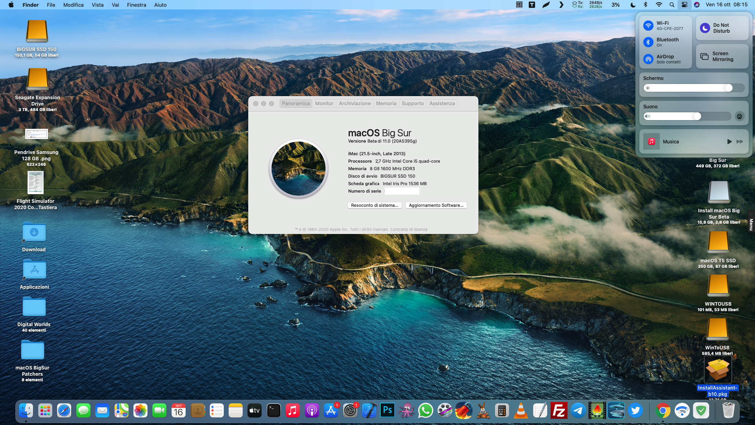This screenshot has width=755, height=425.
Task: Open VLC media player in Dock
Action: (521, 411)
